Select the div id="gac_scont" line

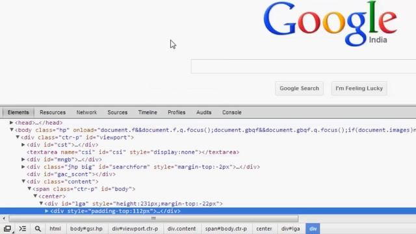pyautogui.click(x=71, y=174)
